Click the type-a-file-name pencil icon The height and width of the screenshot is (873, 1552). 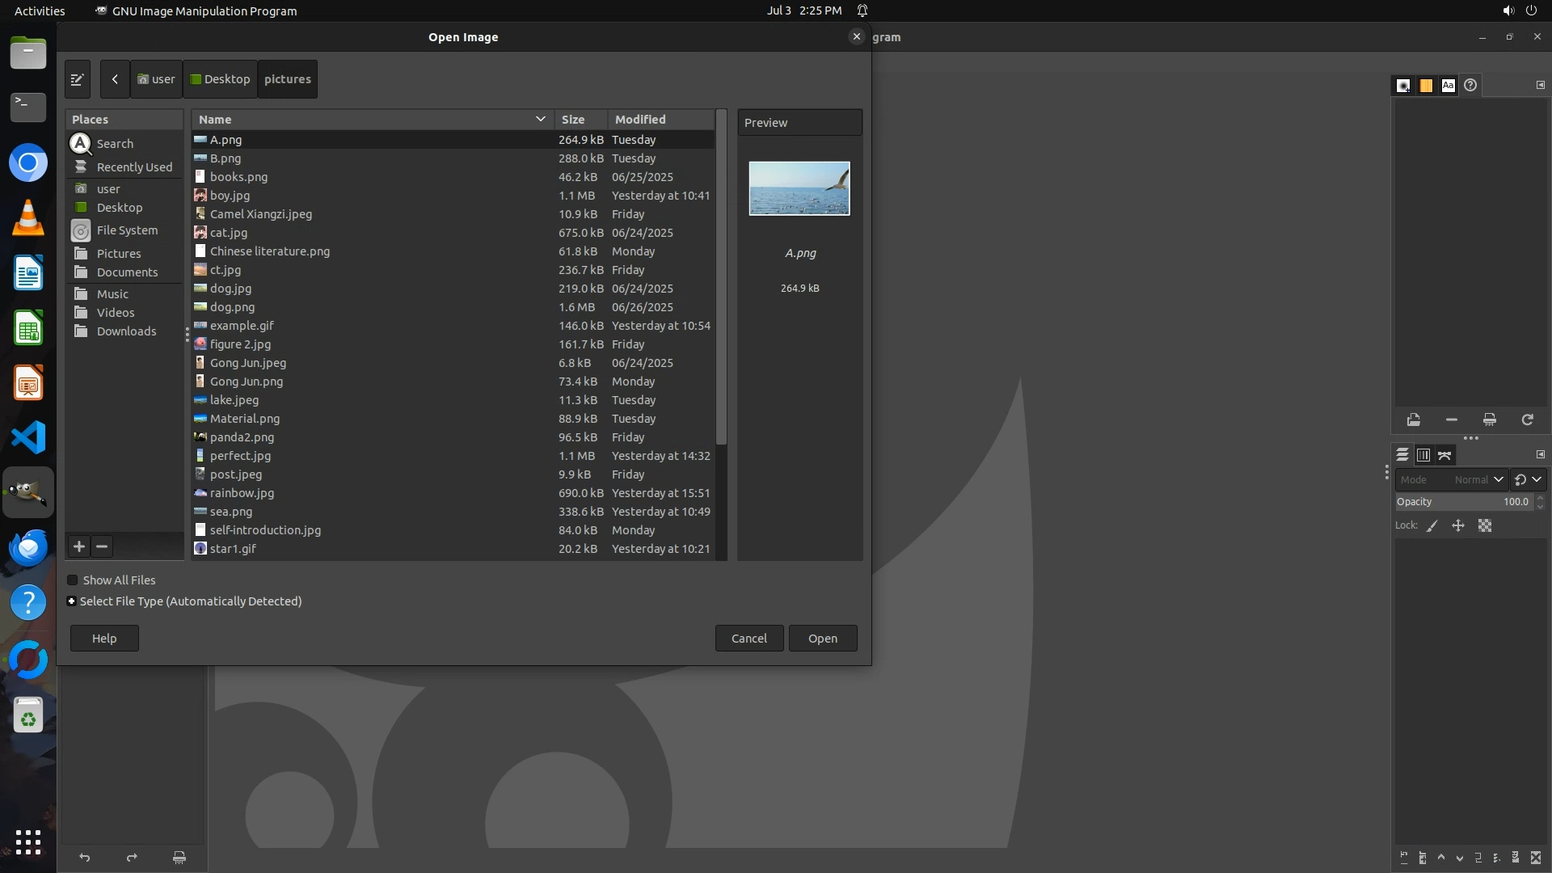click(x=78, y=79)
